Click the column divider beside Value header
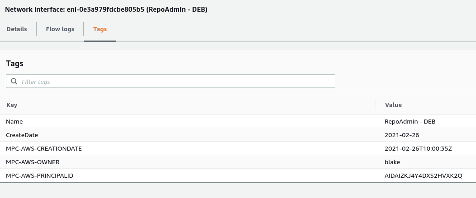476x198 pixels. click(x=376, y=105)
